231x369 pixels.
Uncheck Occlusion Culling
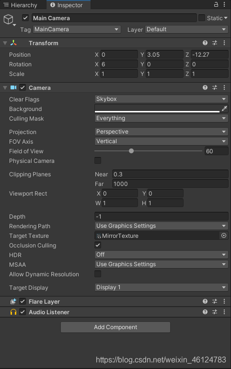point(98,245)
